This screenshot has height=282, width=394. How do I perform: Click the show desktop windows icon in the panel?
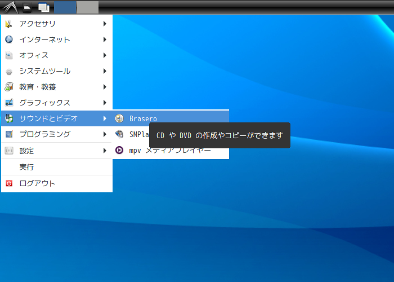click(x=44, y=7)
